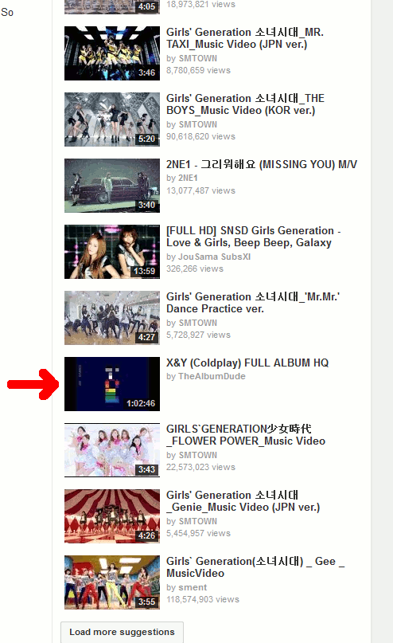Open FLOWER POWER Music Video title

click(x=246, y=435)
